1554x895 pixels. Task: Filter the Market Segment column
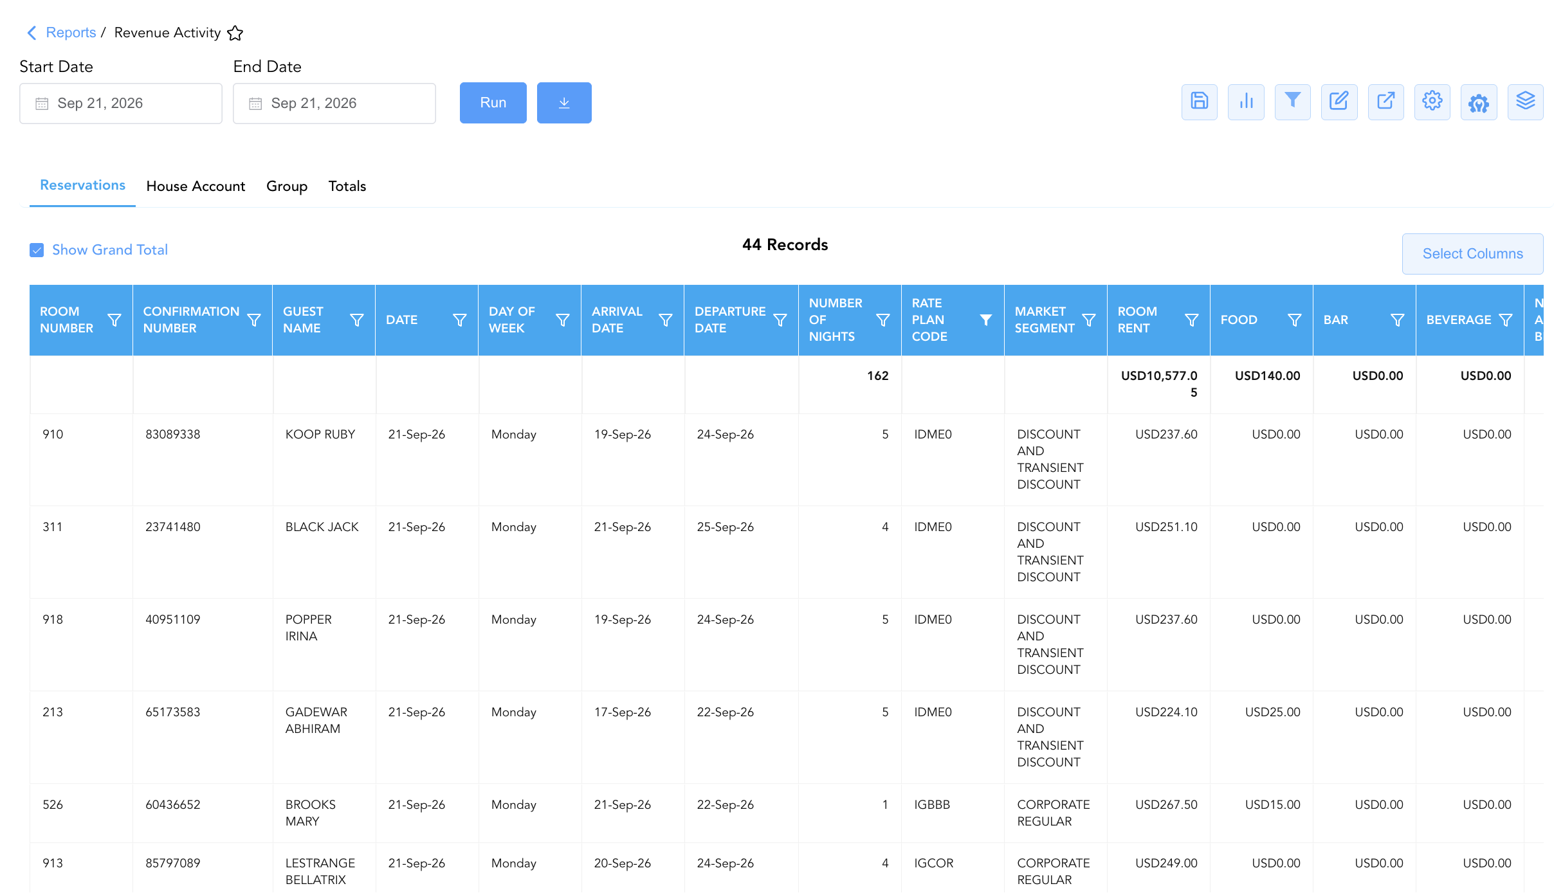point(1089,320)
